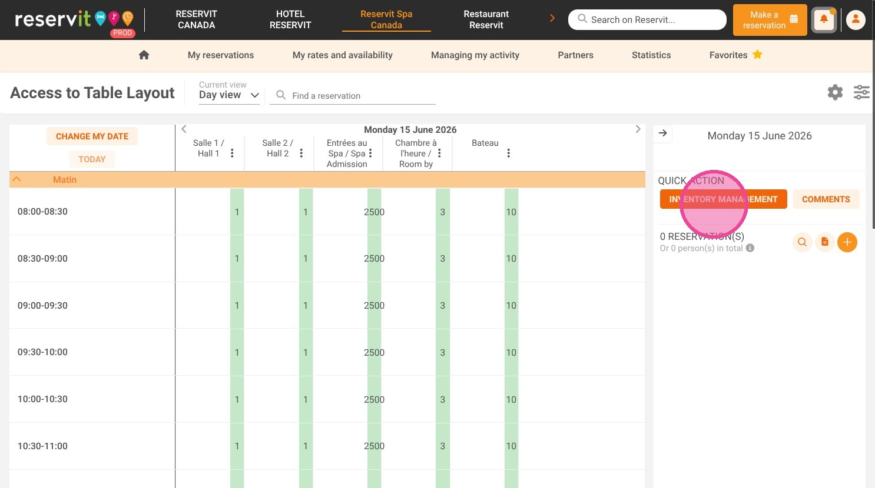Click the TODAY button
This screenshot has height=488, width=875.
[92, 159]
